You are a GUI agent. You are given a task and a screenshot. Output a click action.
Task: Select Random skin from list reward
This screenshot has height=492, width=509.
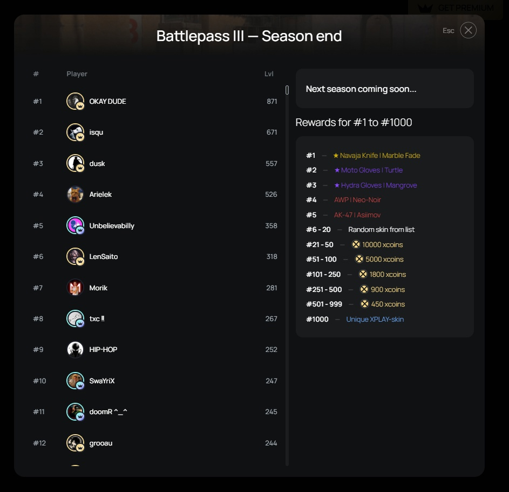pos(381,230)
